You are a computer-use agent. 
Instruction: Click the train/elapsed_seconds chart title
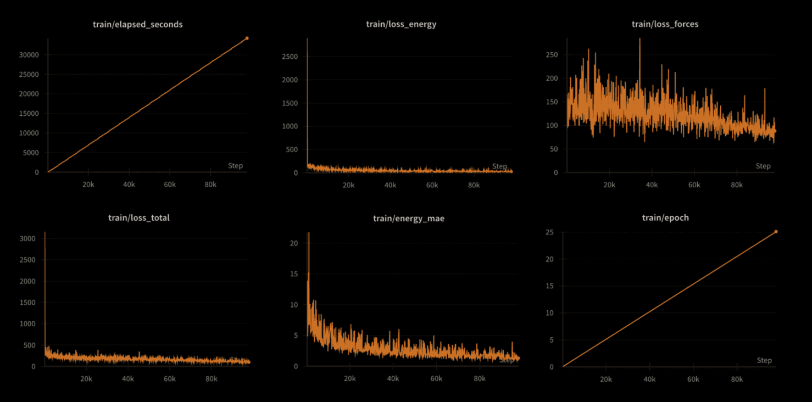(x=137, y=24)
